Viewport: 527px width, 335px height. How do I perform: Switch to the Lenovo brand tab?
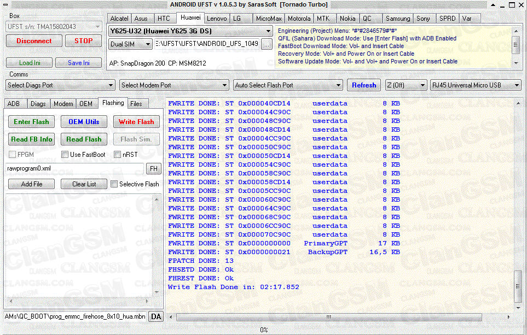217,19
